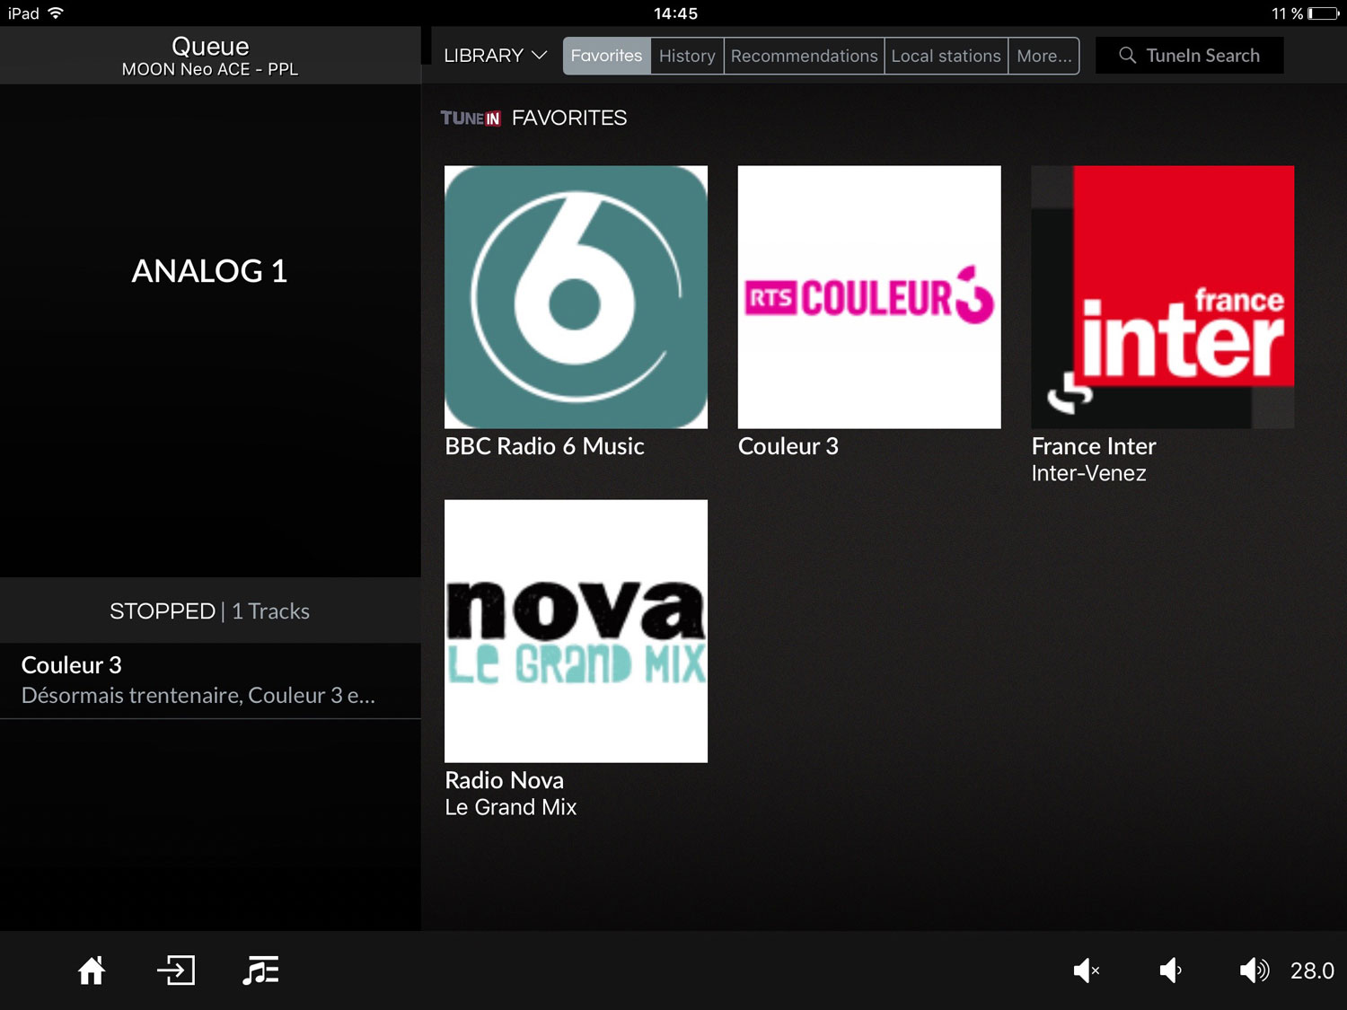Switch to the History tab

[687, 56]
